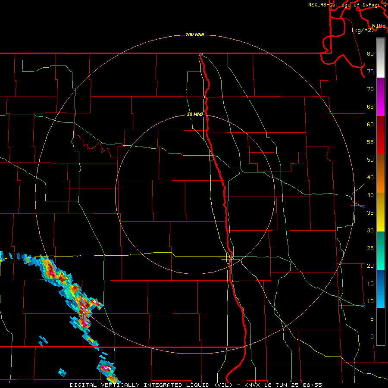Click the 5 value on the color scale
The image size is (388, 388).
[372, 319]
